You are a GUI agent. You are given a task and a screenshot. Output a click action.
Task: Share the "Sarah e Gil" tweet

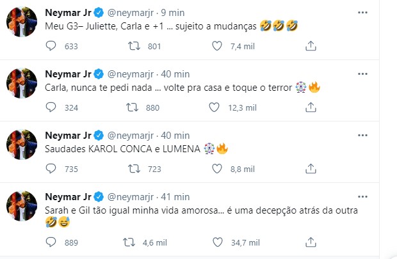(x=311, y=242)
